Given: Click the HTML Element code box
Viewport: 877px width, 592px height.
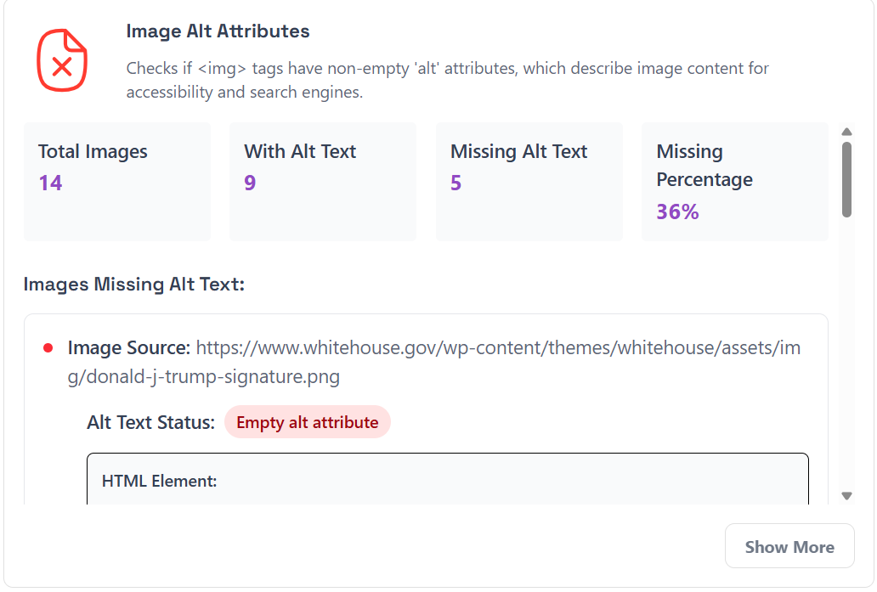Looking at the screenshot, I should (448, 479).
